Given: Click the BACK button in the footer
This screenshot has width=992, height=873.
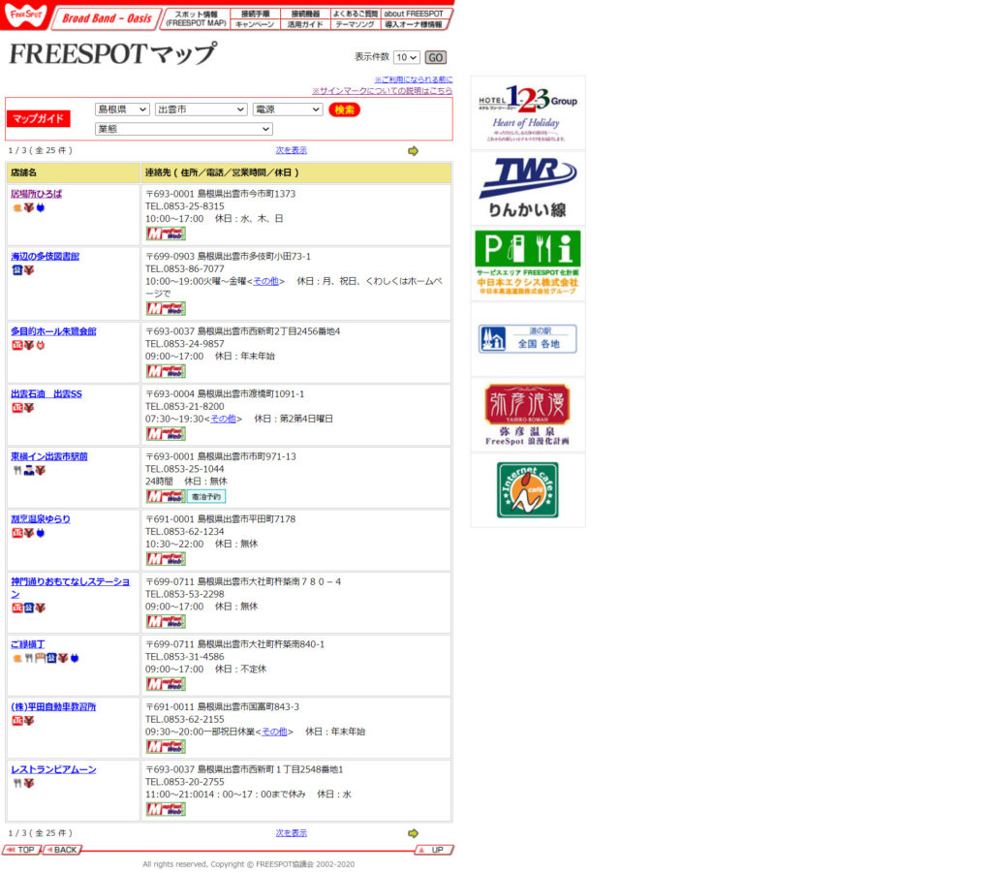Looking at the screenshot, I should 62,850.
